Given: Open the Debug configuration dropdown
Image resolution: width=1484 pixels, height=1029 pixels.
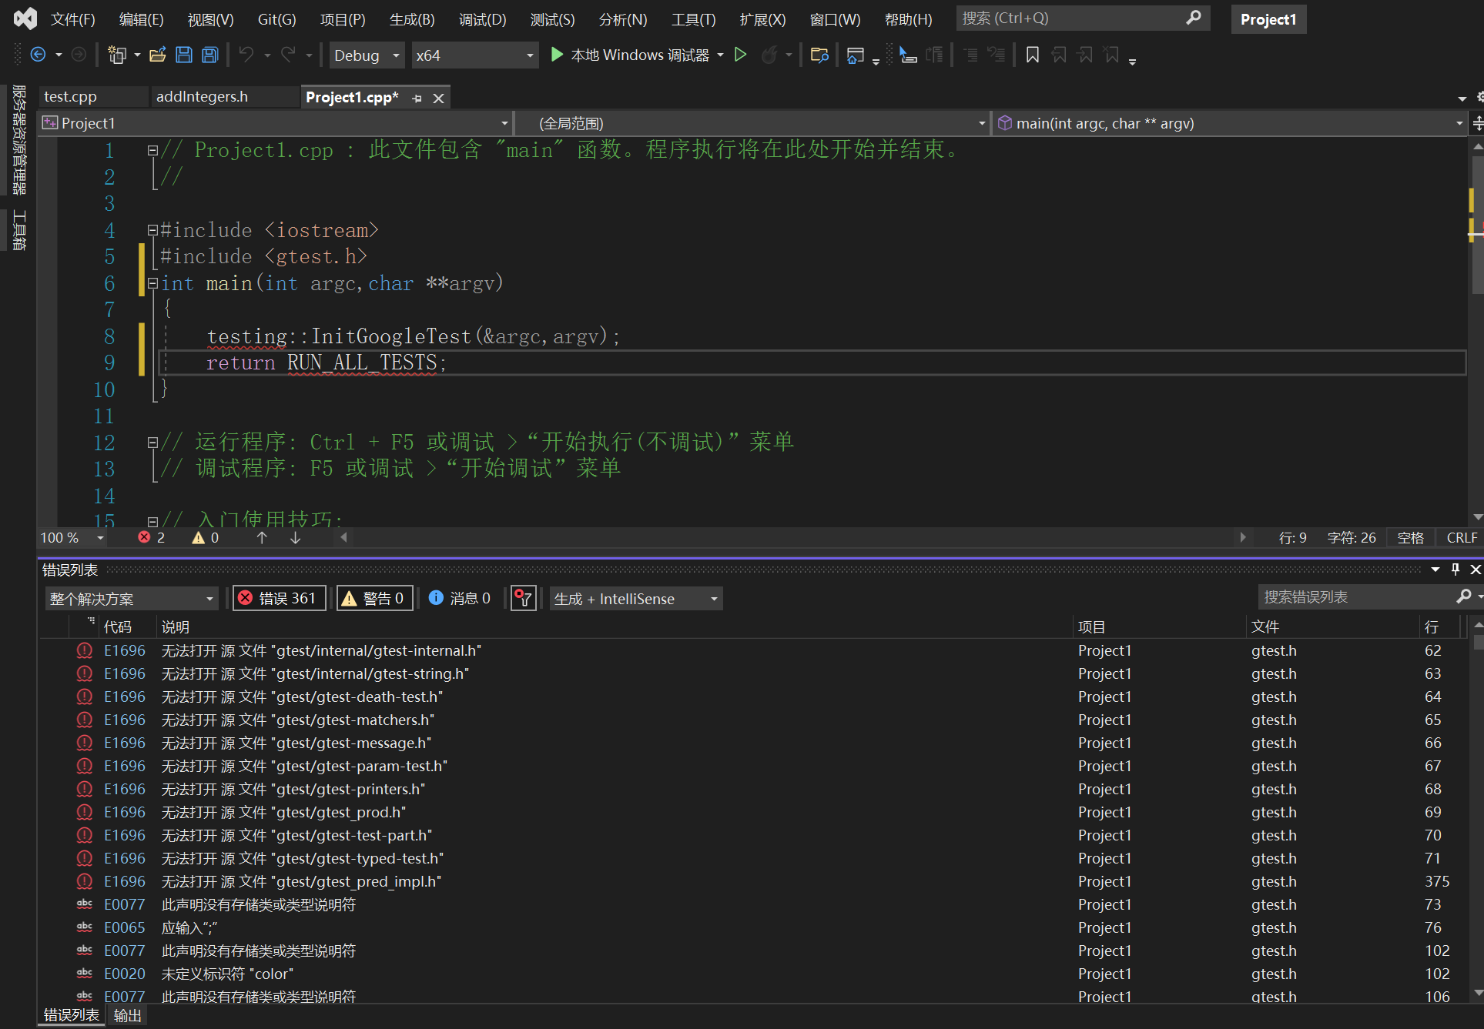Looking at the screenshot, I should pyautogui.click(x=367, y=55).
